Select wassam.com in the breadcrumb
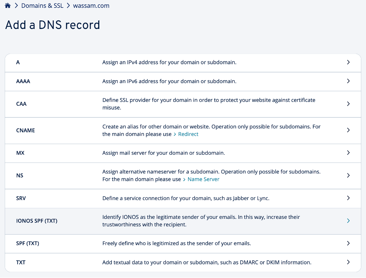This screenshot has height=278, width=366. tap(91, 6)
